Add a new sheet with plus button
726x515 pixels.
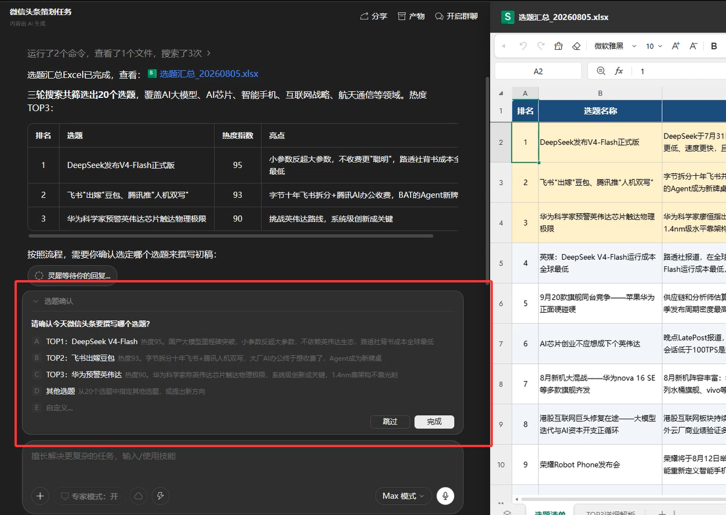tap(662, 512)
